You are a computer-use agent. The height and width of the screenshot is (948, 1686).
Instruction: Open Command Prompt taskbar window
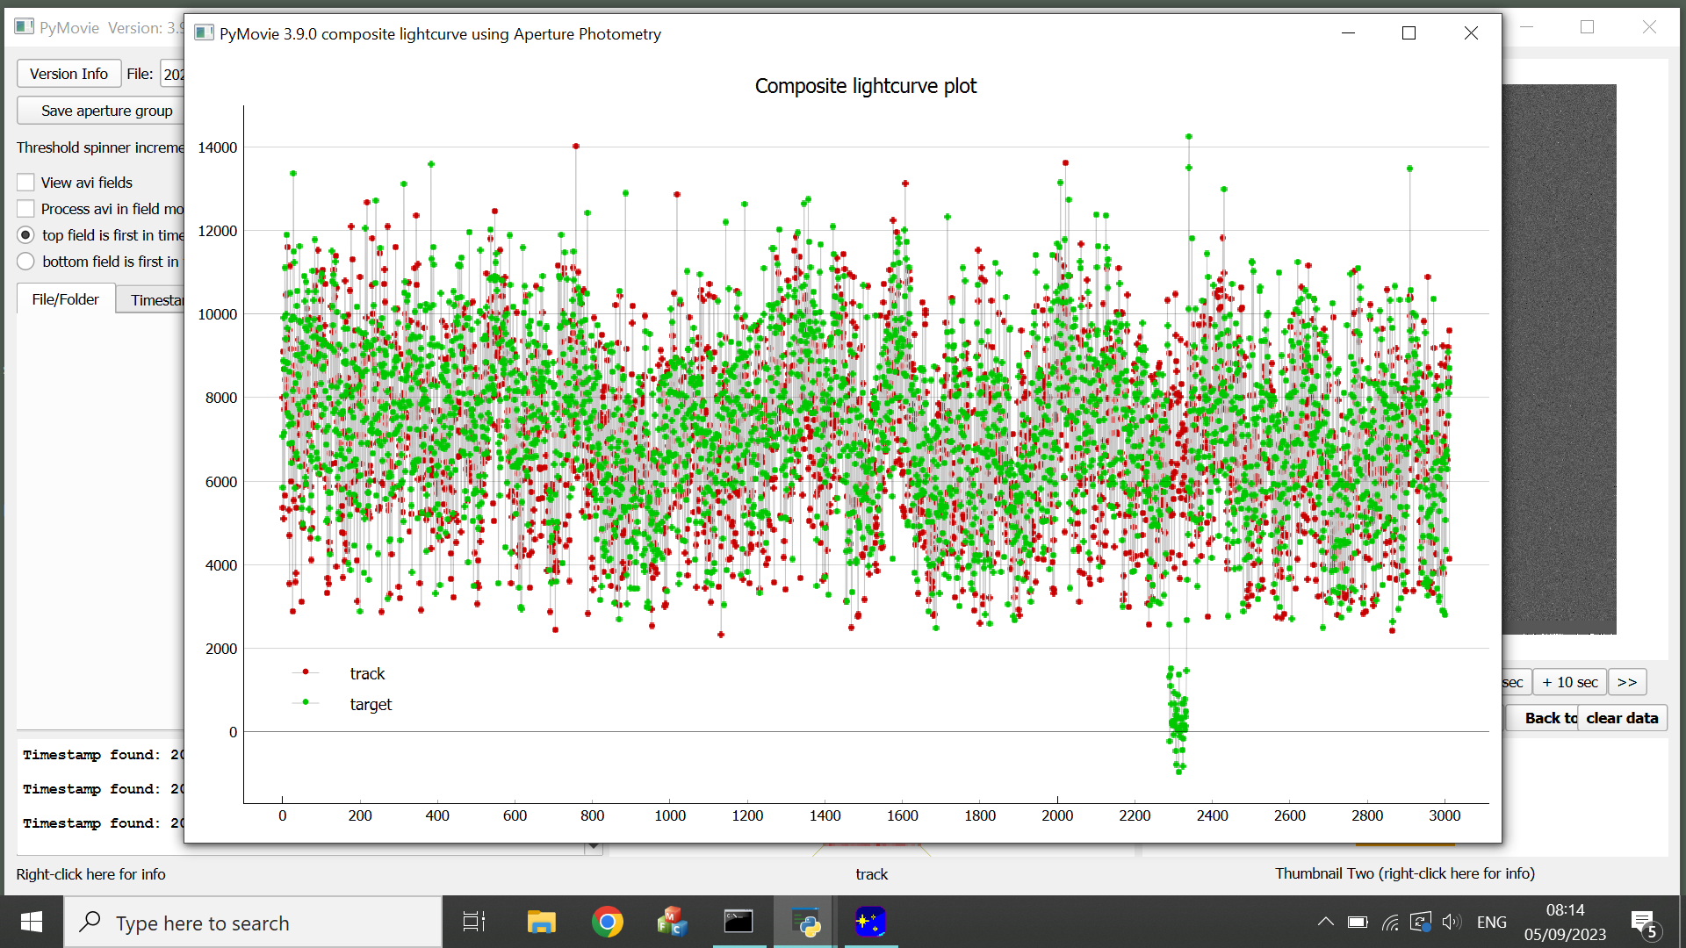[739, 922]
